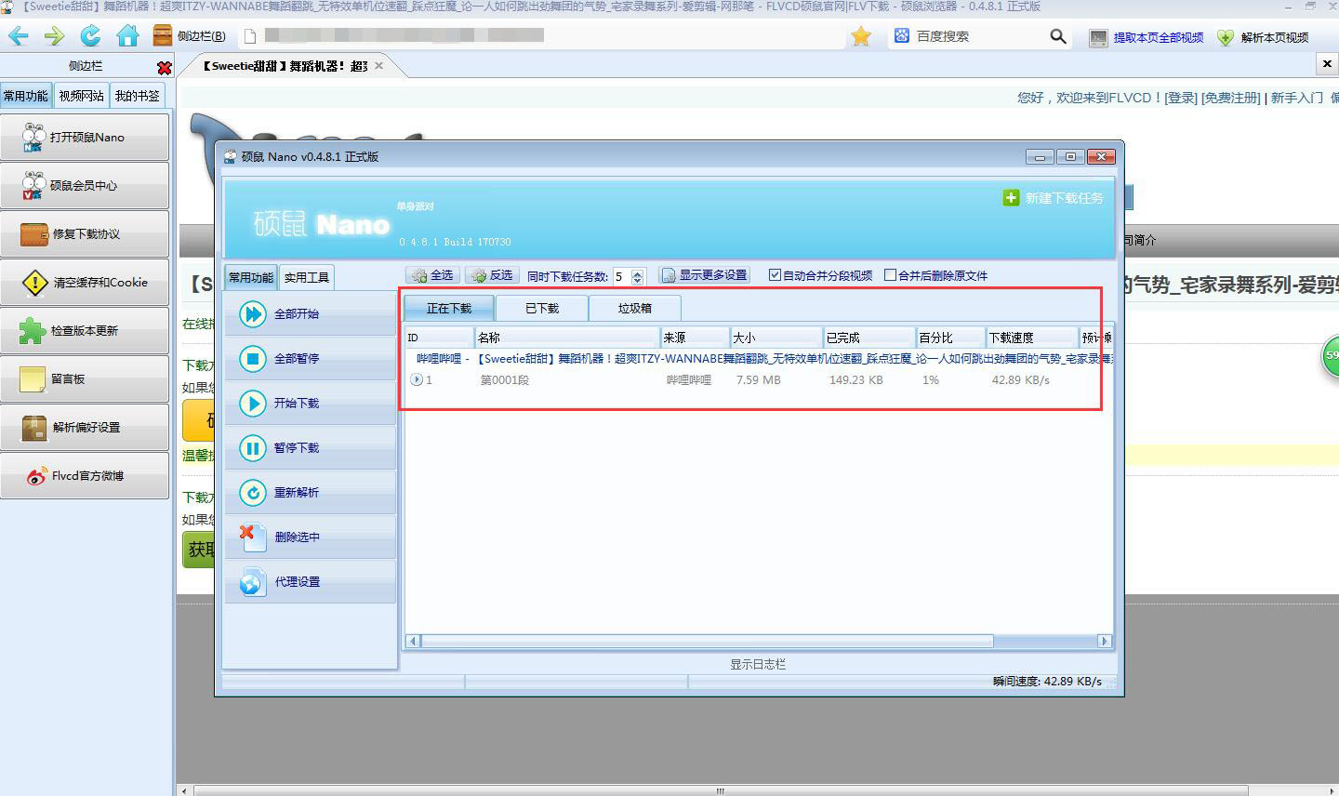The image size is (1339, 796).
Task: Click the play icon beside row 1
Action: tap(417, 380)
